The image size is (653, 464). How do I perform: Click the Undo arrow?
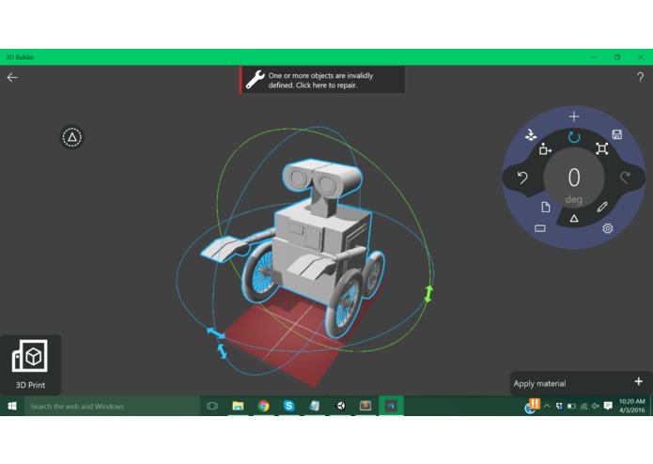click(522, 178)
